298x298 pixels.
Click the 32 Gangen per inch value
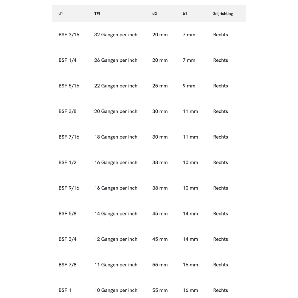[x=116, y=35]
